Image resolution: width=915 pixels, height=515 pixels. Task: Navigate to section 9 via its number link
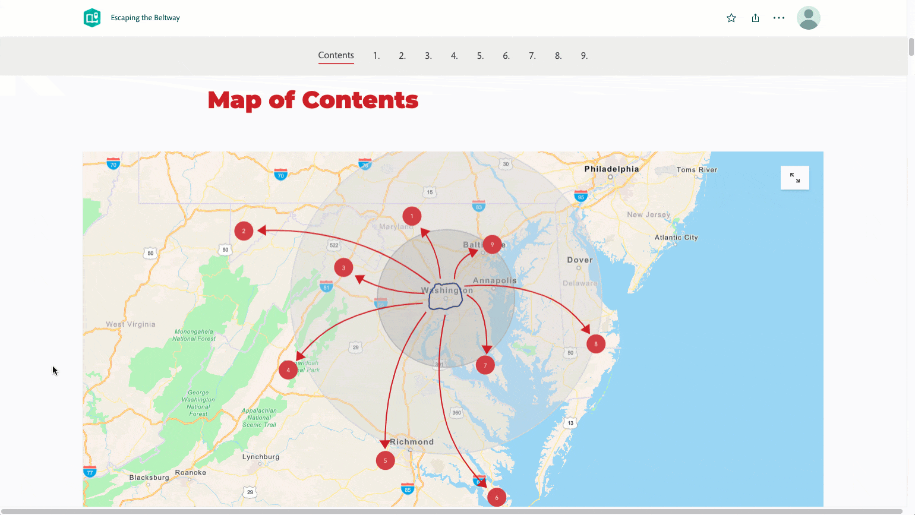pos(584,55)
